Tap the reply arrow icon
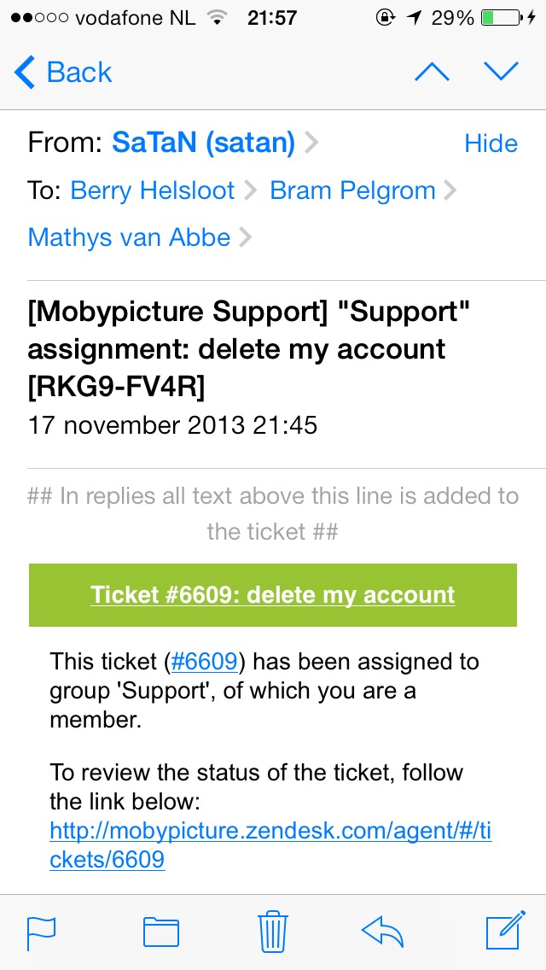 (x=383, y=932)
